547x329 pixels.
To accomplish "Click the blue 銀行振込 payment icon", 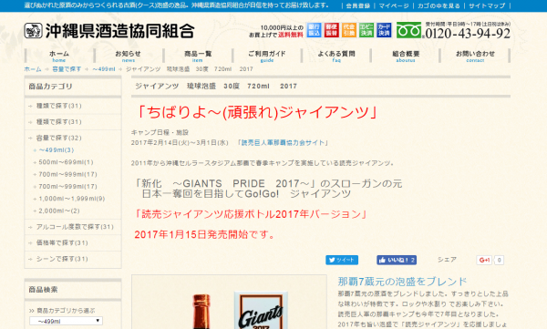I will coord(314,30).
